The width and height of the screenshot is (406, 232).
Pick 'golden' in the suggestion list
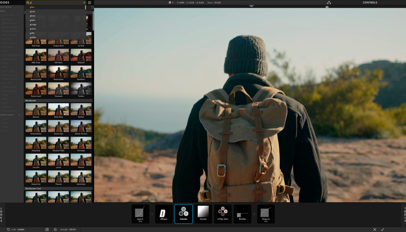coord(33,37)
